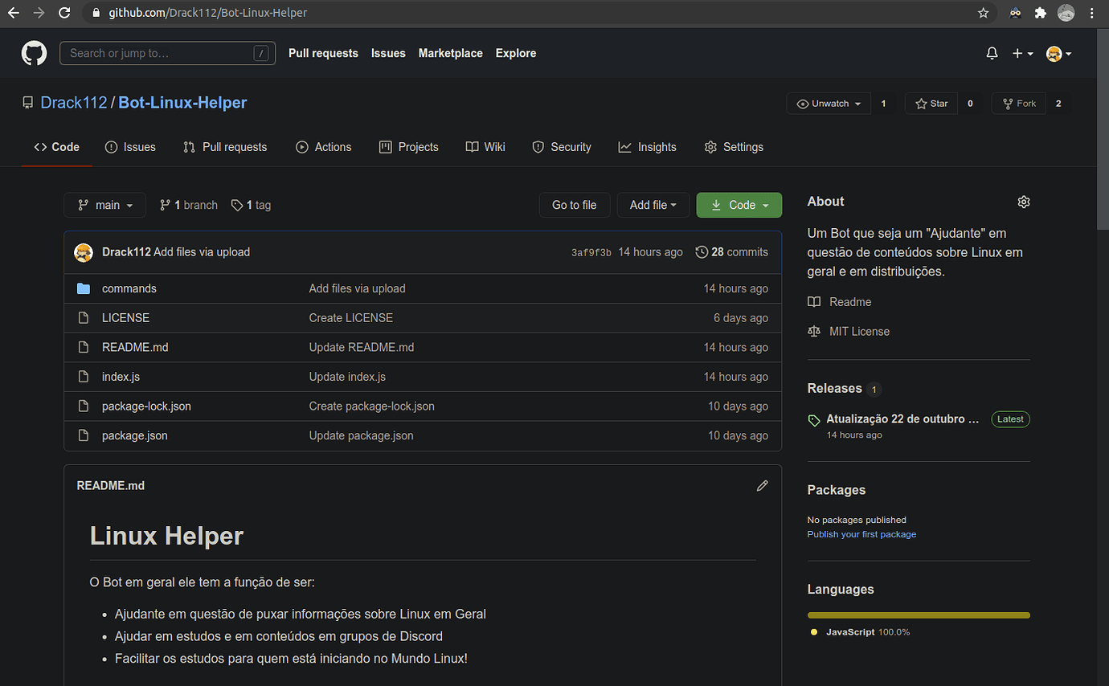Viewport: 1109px width, 686px height.
Task: Click the browser reload button
Action: (x=65, y=13)
